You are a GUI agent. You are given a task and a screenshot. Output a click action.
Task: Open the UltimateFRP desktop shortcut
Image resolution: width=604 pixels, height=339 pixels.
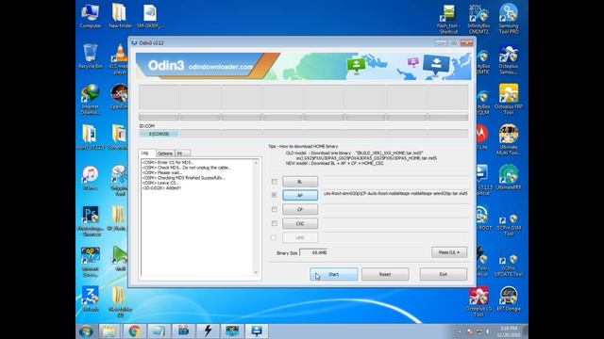point(509,178)
